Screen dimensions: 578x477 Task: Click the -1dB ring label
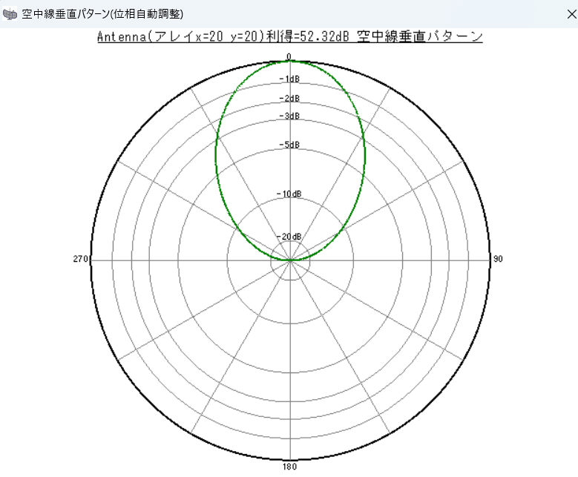point(289,79)
